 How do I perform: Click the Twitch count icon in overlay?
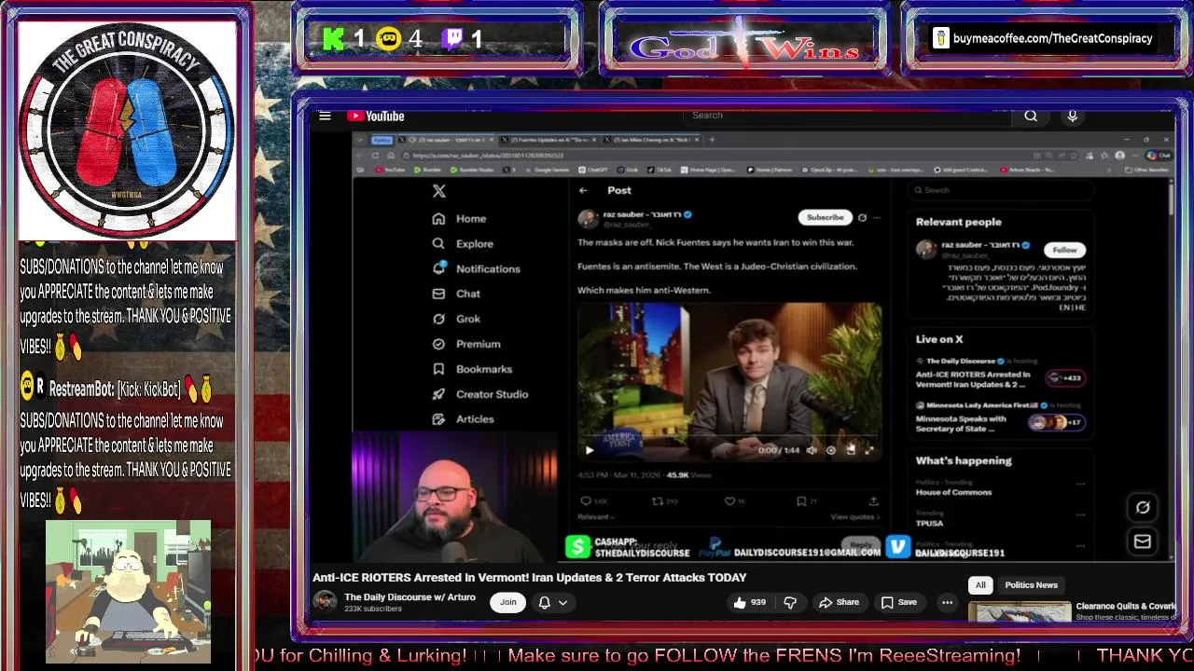click(452, 39)
